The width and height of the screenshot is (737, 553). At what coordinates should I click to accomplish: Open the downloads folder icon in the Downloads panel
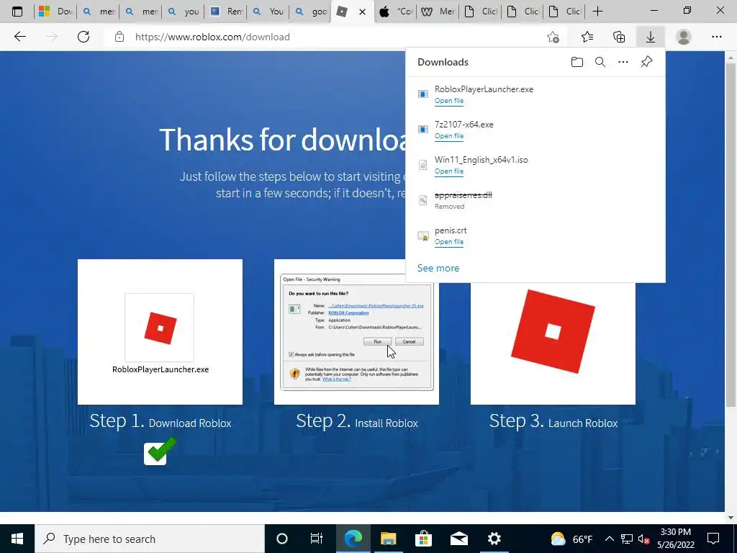pyautogui.click(x=577, y=62)
